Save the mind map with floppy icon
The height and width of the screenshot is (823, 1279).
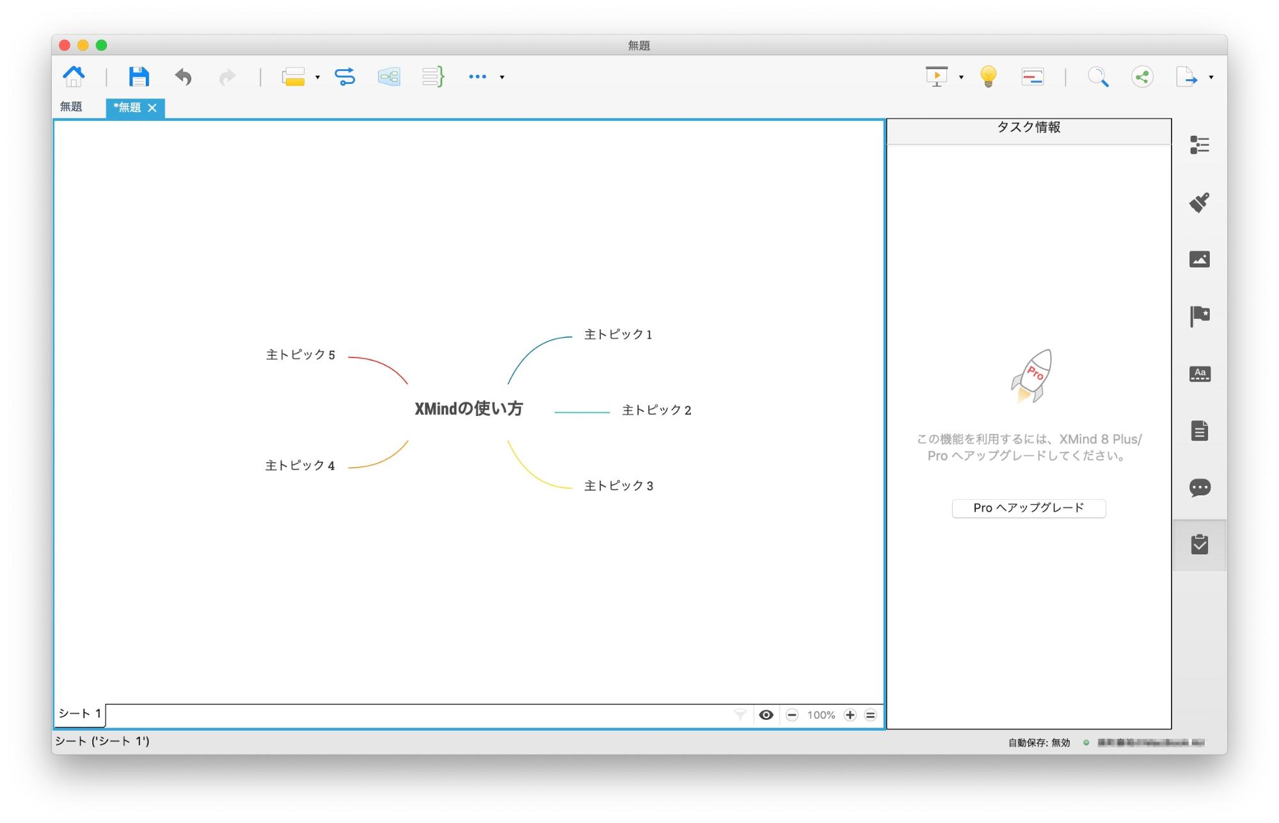(x=139, y=77)
